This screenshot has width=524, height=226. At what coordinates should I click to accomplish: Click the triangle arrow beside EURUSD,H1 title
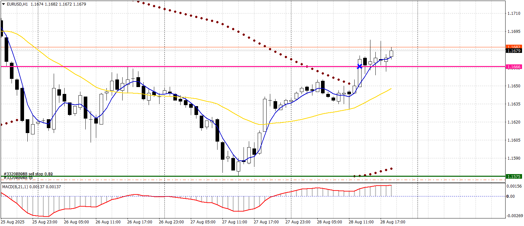4,4
